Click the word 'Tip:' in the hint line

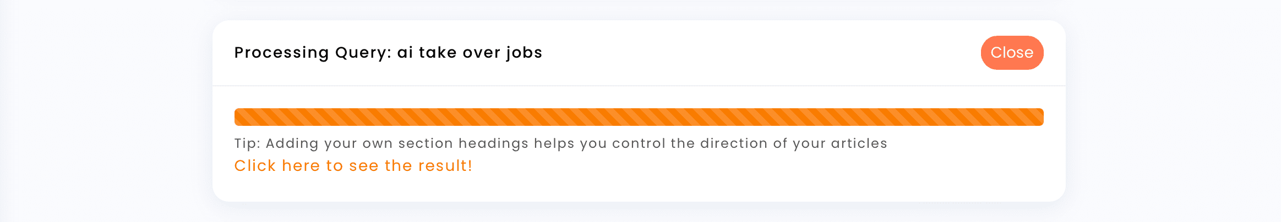point(247,143)
